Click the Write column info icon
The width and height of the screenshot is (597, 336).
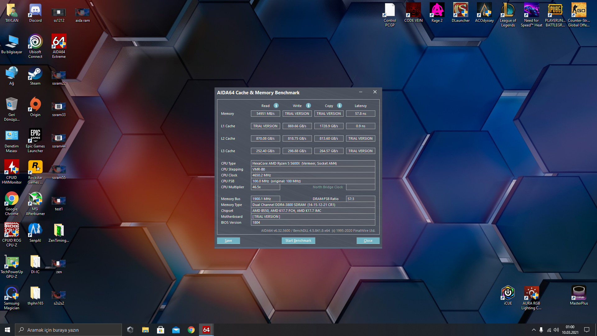[x=308, y=105]
